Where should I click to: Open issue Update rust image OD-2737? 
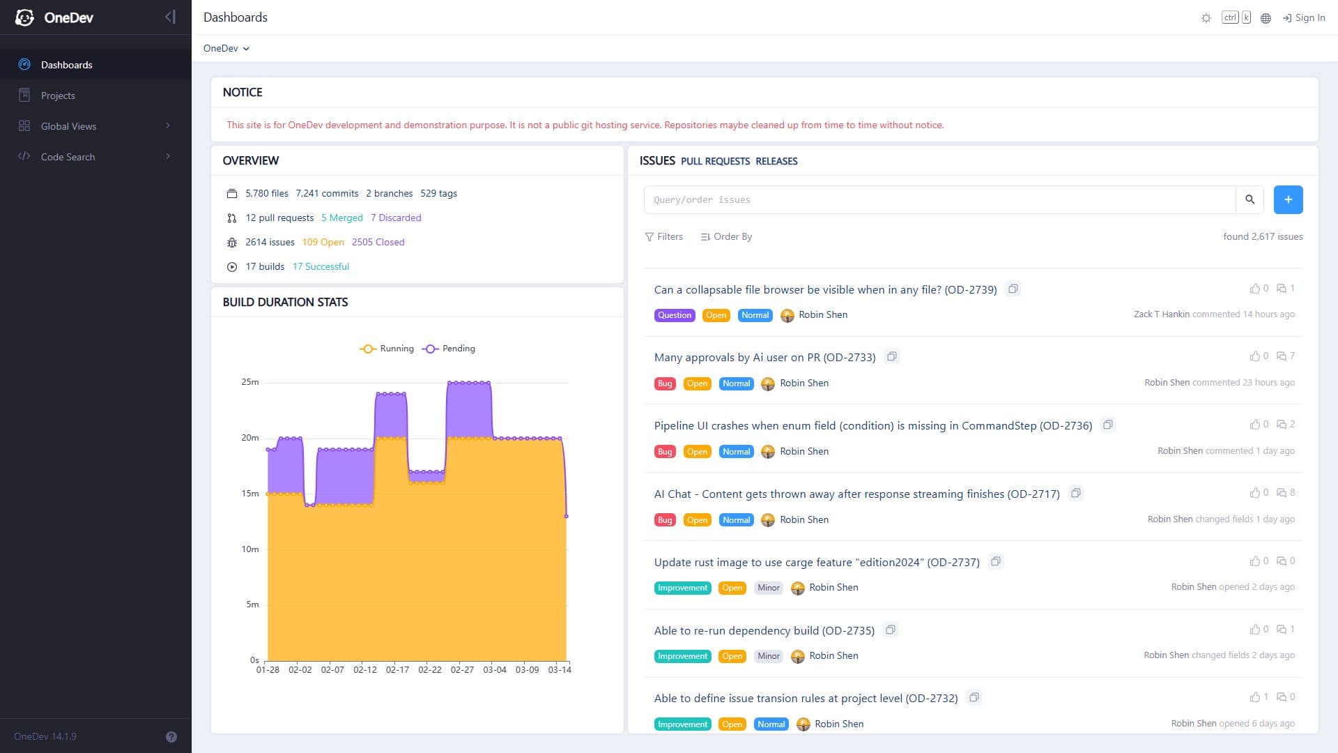pos(817,563)
